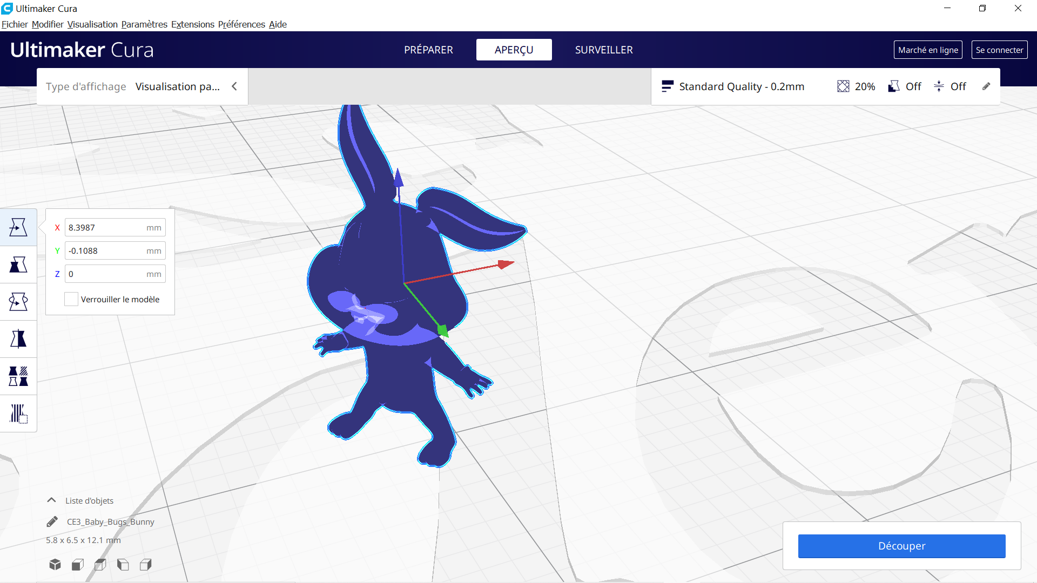1037x583 pixels.
Task: Collapse the Liste d'objets chevron
Action: tap(52, 500)
